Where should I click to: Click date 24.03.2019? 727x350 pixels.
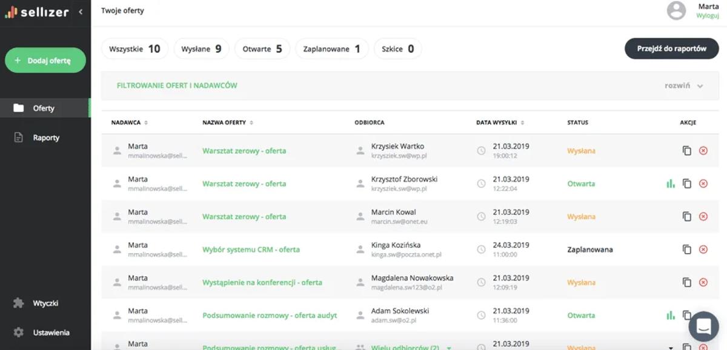click(x=511, y=245)
